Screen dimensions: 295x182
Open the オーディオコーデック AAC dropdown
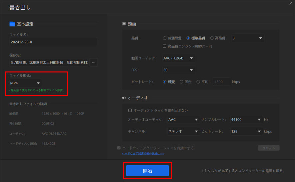click(x=183, y=120)
